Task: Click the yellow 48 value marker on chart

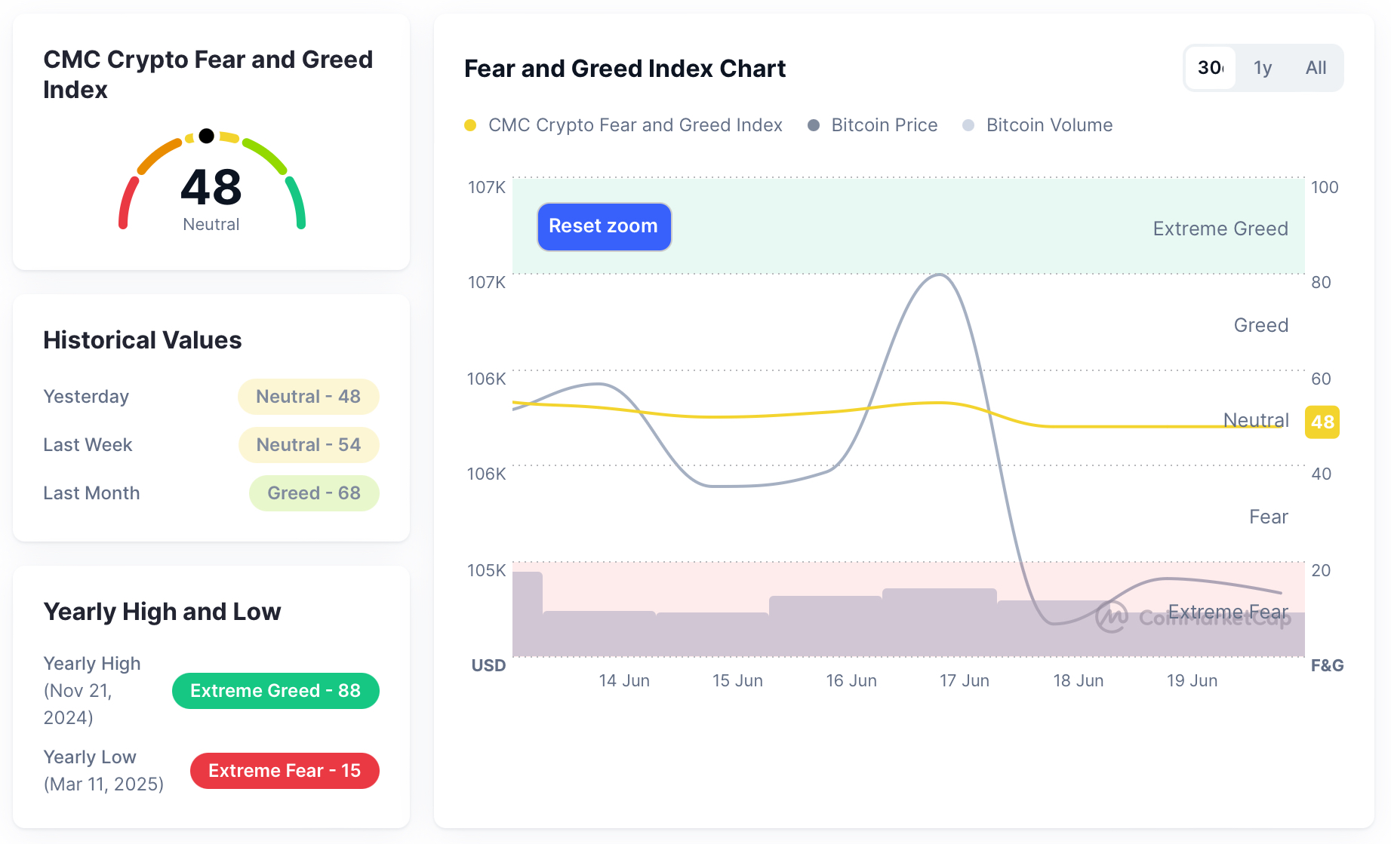Action: pyautogui.click(x=1322, y=422)
